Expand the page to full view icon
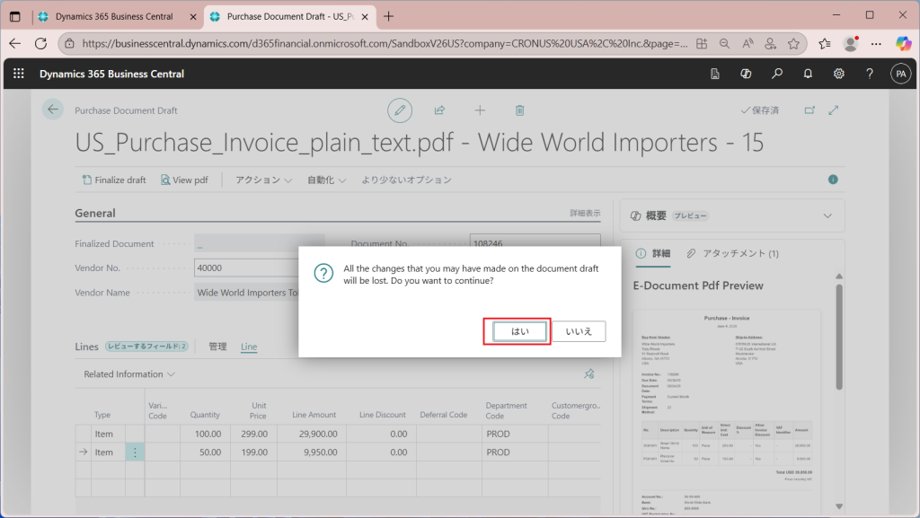Image resolution: width=920 pixels, height=518 pixels. point(833,110)
